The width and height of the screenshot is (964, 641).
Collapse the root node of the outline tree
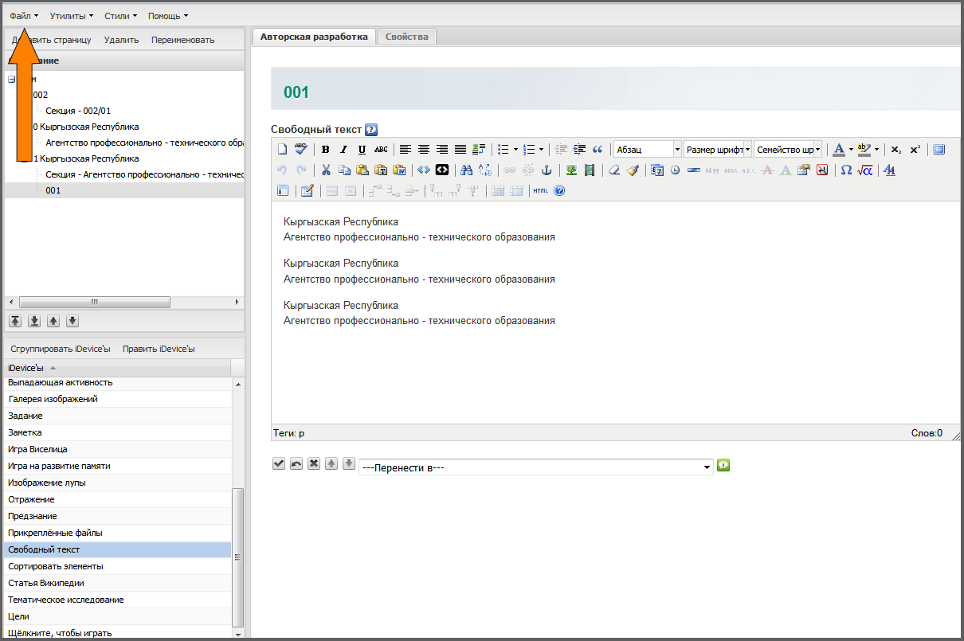point(12,79)
